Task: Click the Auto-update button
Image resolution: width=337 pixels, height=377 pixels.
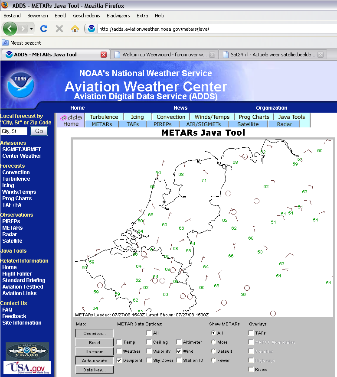Action: coord(95,361)
